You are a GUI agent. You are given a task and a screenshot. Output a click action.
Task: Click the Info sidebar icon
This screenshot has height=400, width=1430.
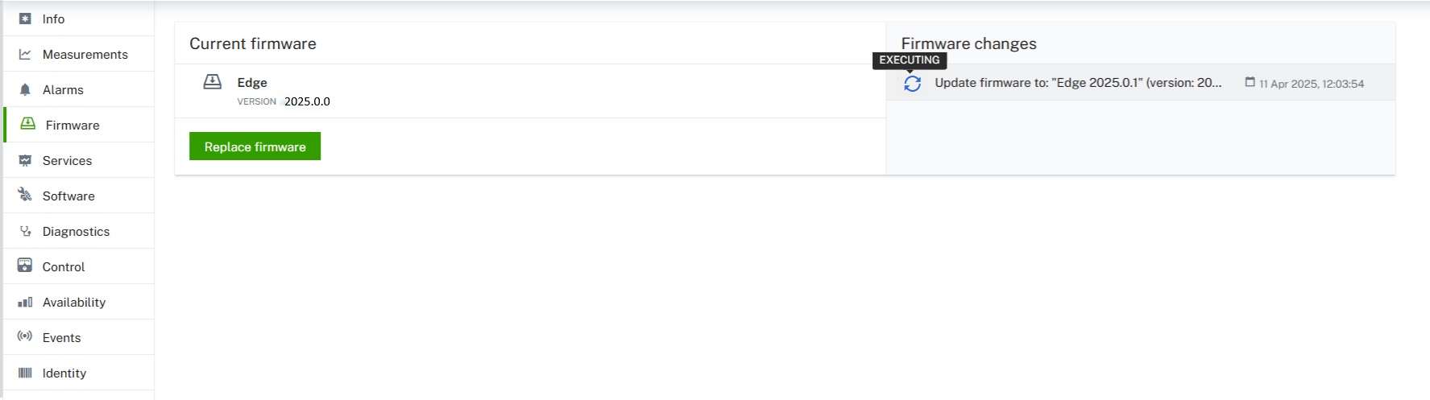click(25, 19)
